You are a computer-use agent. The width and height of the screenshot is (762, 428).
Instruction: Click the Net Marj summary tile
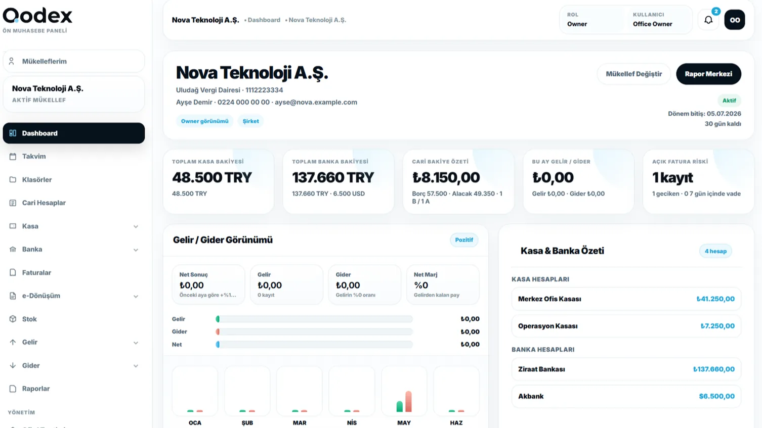coord(443,285)
